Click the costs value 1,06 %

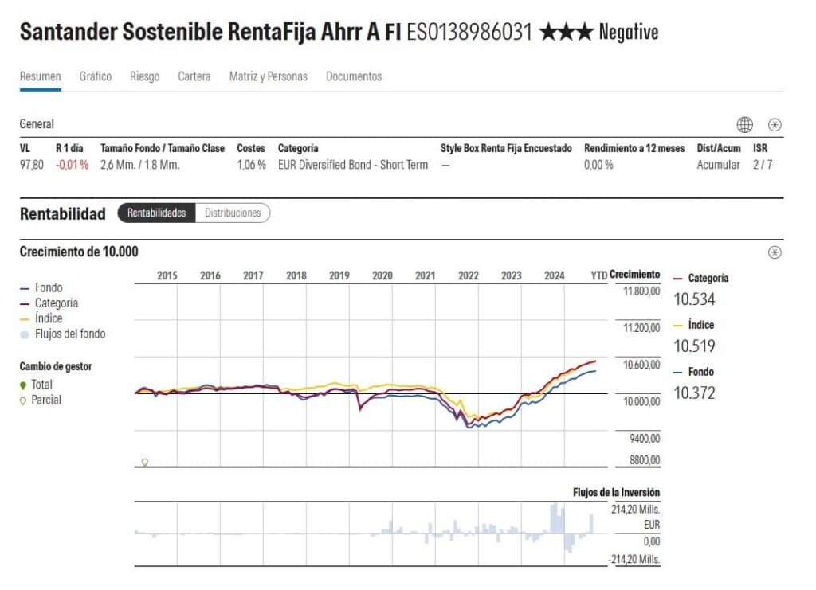(251, 165)
